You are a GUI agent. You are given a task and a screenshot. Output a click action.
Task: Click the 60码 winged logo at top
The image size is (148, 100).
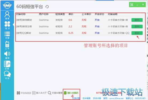[x=7, y=5]
